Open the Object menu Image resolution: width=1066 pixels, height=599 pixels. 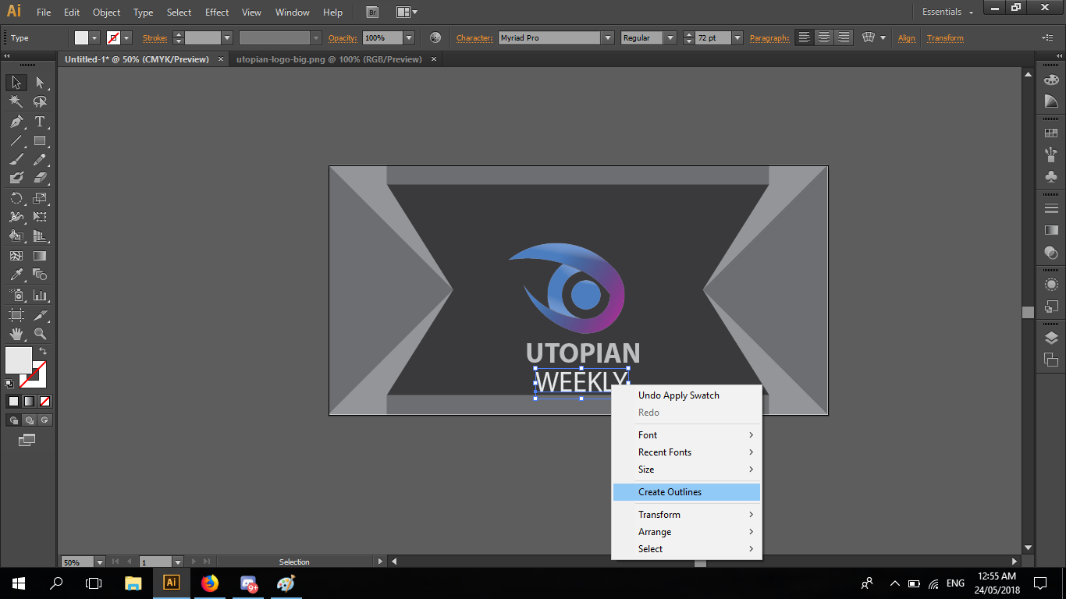tap(106, 12)
